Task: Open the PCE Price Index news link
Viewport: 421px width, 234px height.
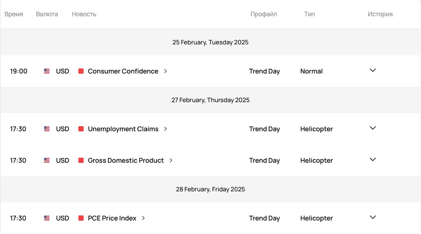Action: pos(112,218)
